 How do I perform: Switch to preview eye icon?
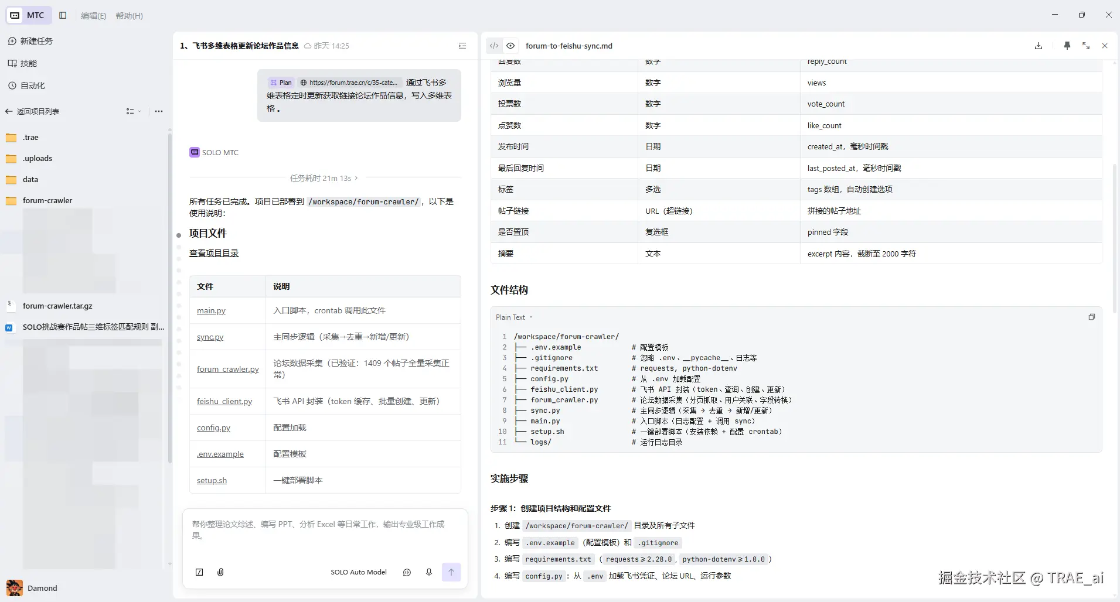510,46
